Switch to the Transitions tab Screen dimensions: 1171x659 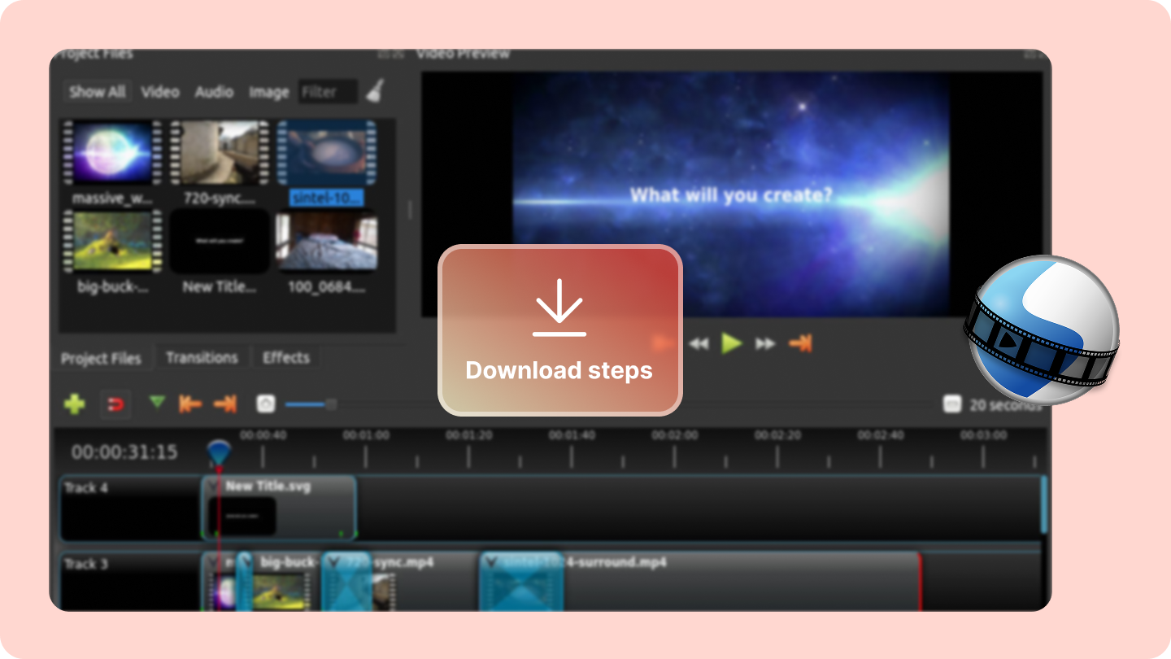click(x=202, y=357)
